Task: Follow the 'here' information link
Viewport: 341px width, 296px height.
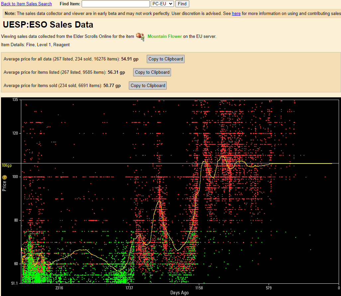Action: pos(236,14)
